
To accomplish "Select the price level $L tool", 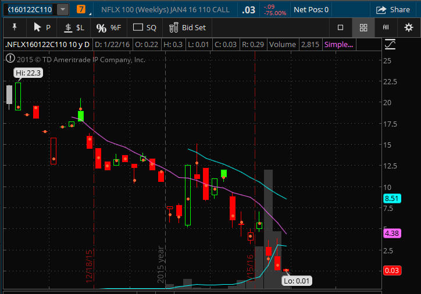I will point(74,28).
